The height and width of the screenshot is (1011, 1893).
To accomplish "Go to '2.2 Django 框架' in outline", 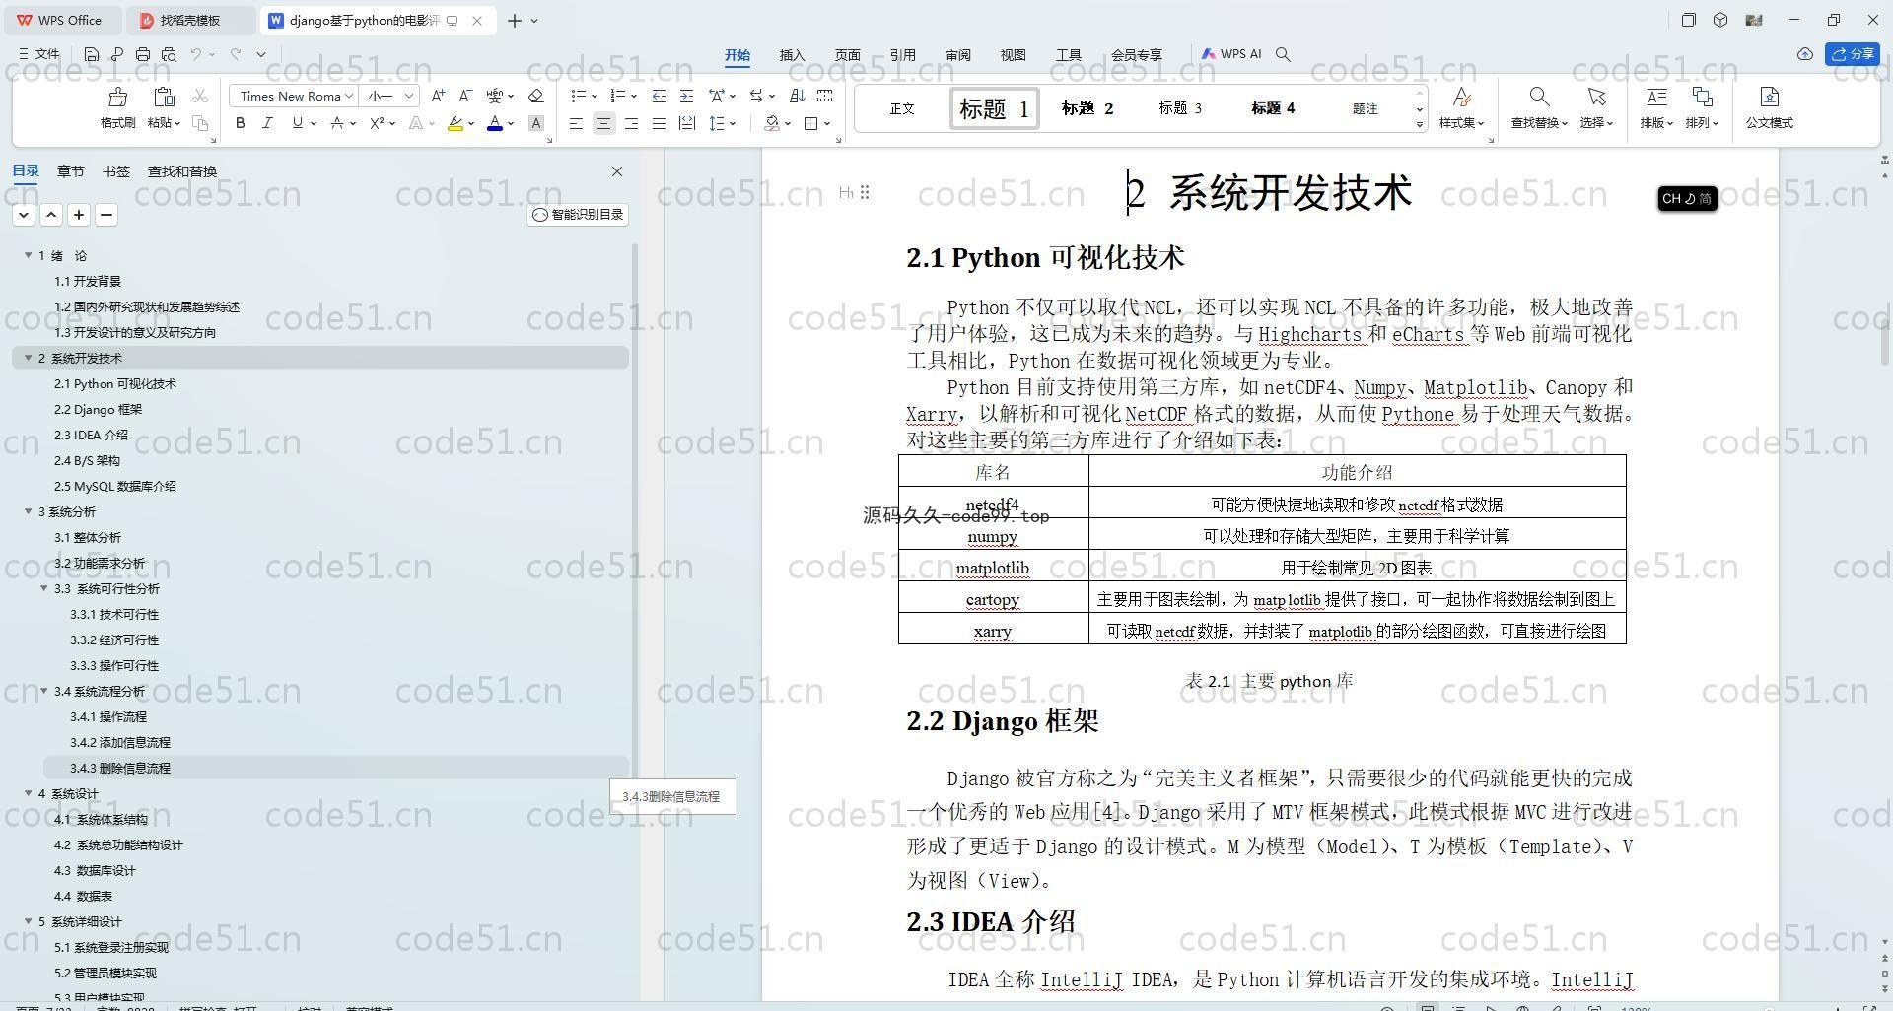I will tap(98, 409).
